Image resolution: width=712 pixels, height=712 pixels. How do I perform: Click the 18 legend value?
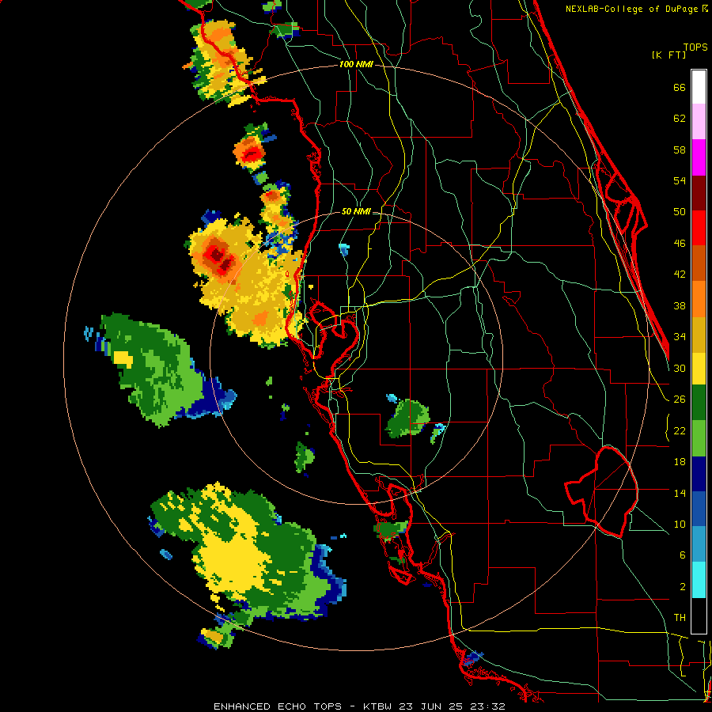pyautogui.click(x=680, y=462)
